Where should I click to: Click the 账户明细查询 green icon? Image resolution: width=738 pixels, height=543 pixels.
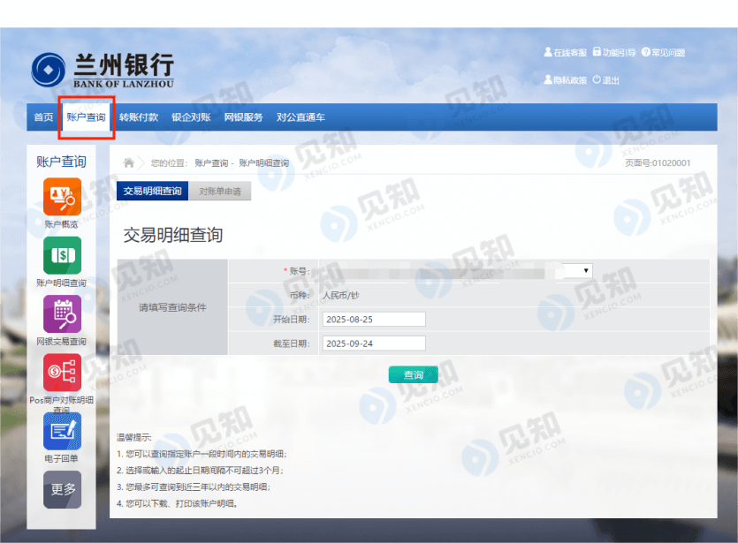[x=62, y=255]
